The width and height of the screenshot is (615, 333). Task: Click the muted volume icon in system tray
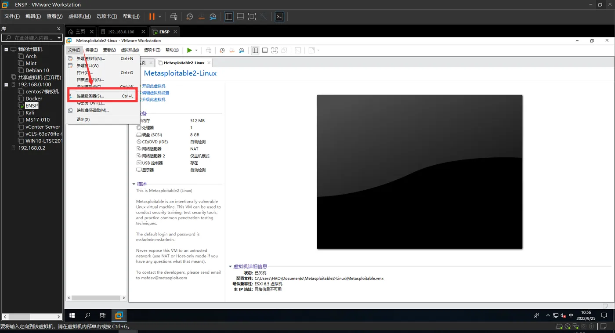[563, 315]
